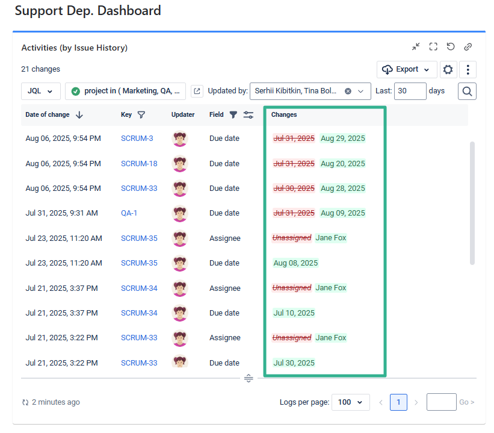494x433 pixels.
Task: Open the QA-1 issue link
Action: tap(129, 213)
